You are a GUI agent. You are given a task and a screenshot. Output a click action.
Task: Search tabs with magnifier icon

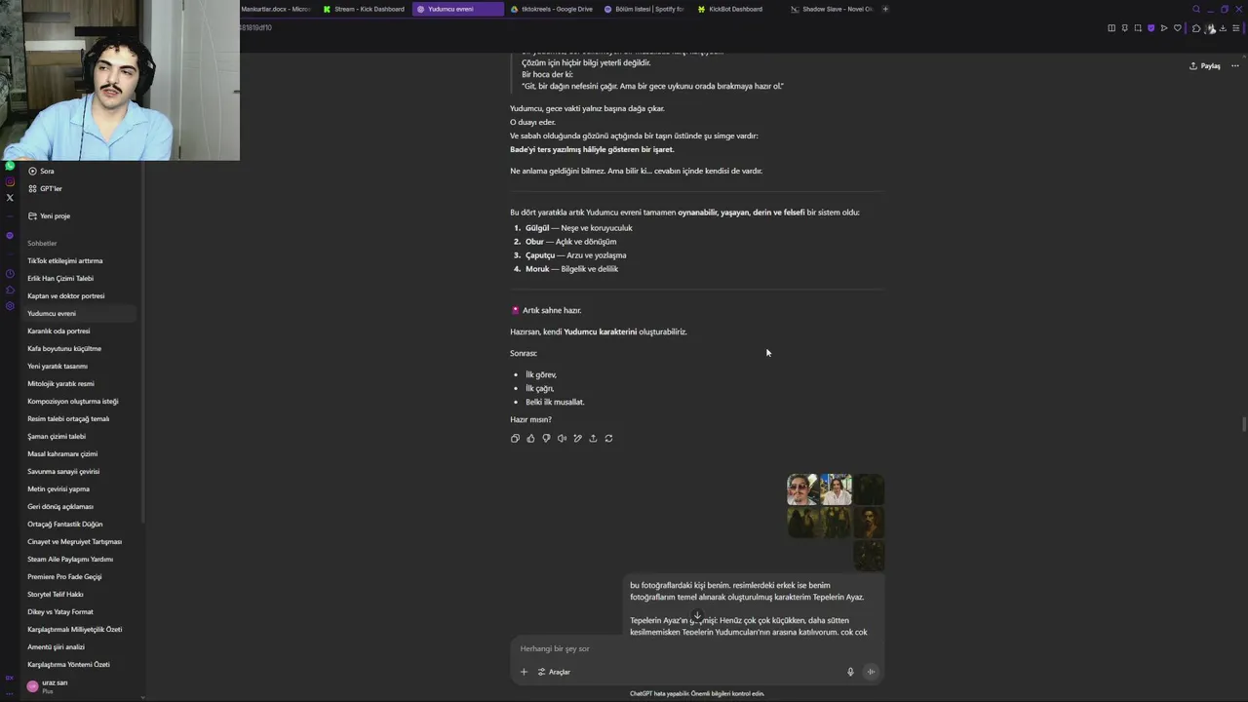click(1196, 10)
